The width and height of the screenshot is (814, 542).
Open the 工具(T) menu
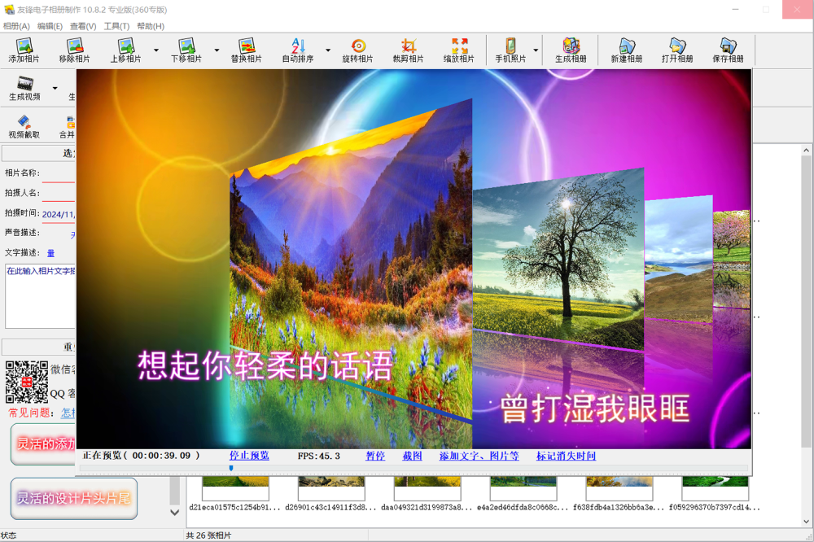(116, 26)
